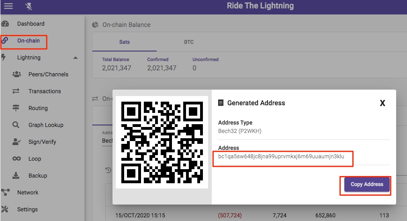Viewport: 407px width, 221px height.
Task: Click the Peers/Channels people icon
Action: click(x=16, y=74)
